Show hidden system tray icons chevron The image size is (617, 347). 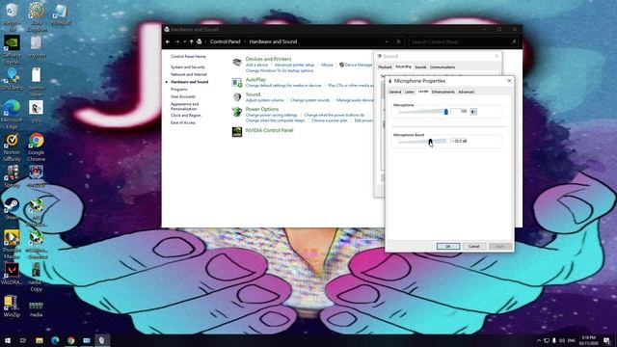[539, 340]
